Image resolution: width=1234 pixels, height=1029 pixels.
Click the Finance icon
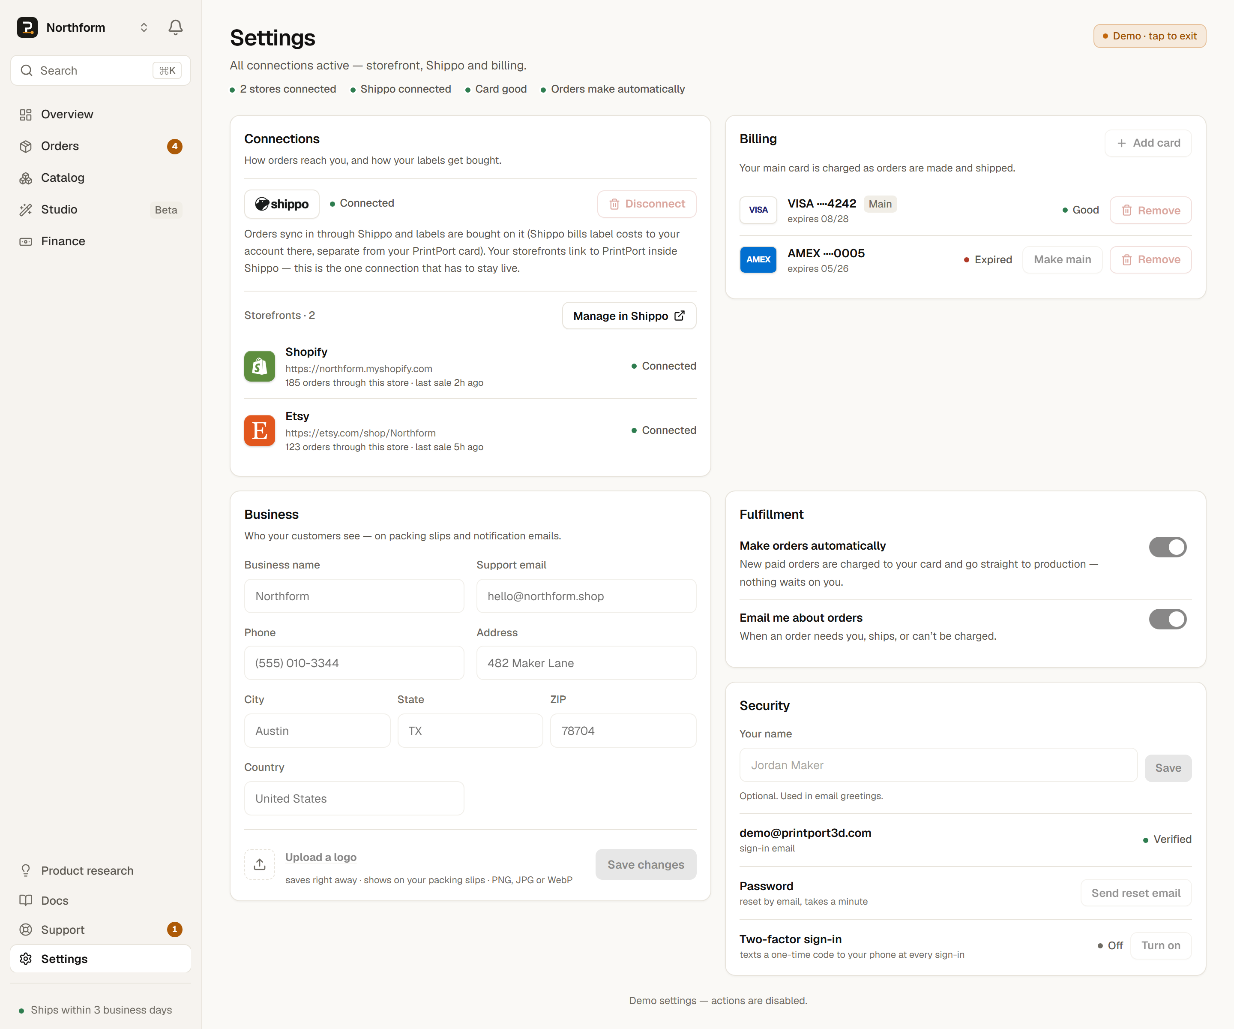tap(25, 241)
